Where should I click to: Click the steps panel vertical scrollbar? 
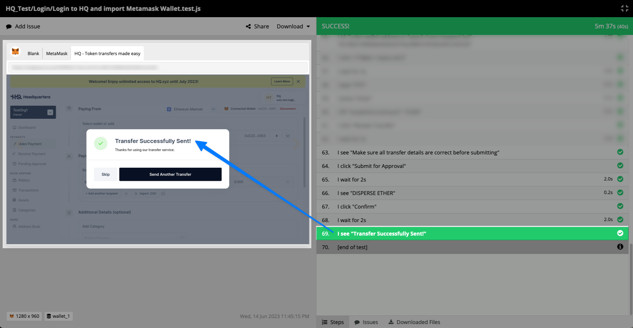pyautogui.click(x=630, y=279)
